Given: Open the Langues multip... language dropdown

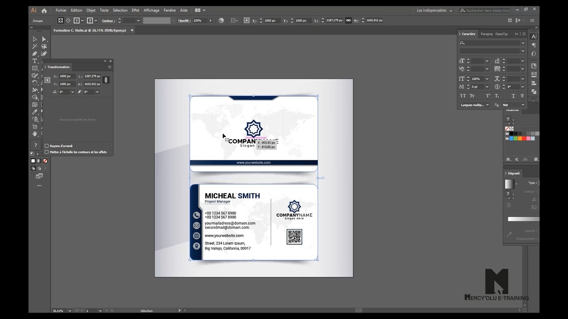Looking at the screenshot, I should (x=474, y=105).
